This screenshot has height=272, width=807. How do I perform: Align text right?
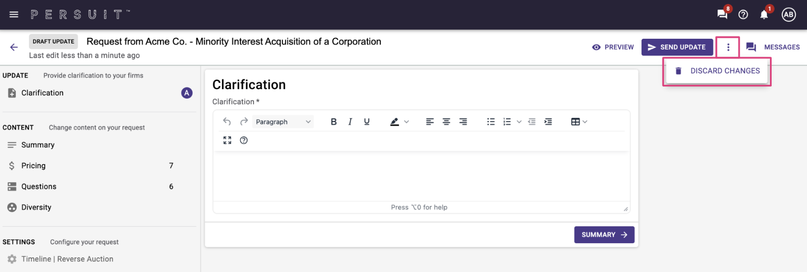click(x=463, y=122)
